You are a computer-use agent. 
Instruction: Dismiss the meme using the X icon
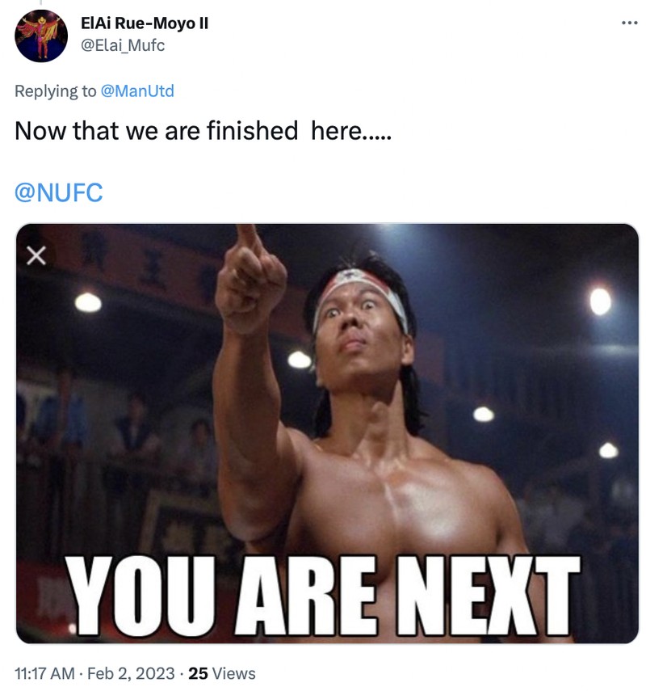point(36,255)
